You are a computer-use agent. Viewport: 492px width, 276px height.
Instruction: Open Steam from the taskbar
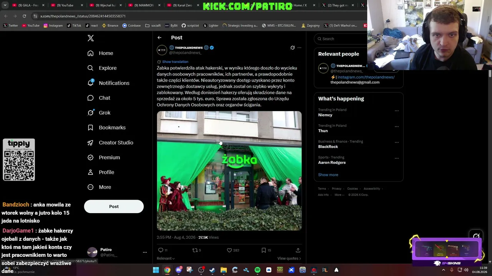212,270
